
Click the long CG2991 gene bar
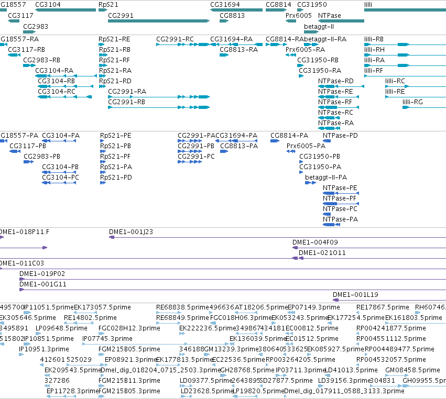159,21
